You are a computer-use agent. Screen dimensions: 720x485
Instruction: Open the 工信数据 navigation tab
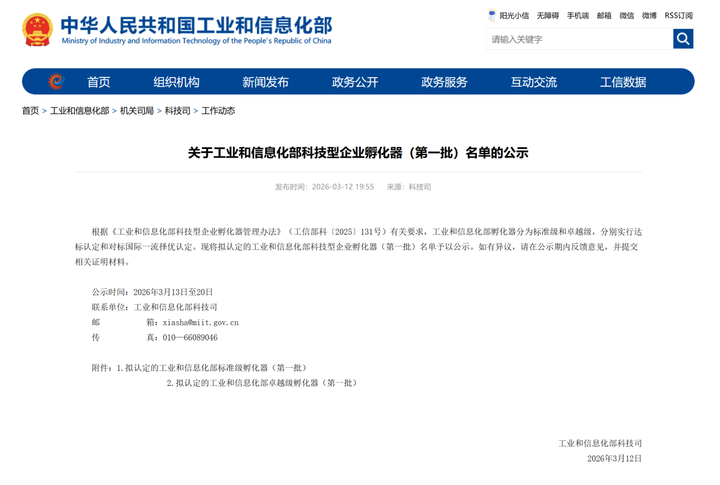coord(623,82)
